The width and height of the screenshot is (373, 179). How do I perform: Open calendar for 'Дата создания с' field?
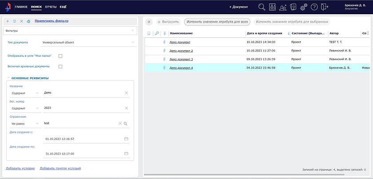tap(126, 139)
